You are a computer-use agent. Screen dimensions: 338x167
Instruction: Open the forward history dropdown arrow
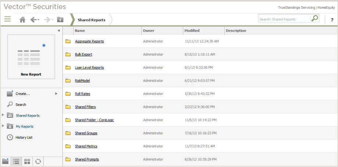click(52, 20)
